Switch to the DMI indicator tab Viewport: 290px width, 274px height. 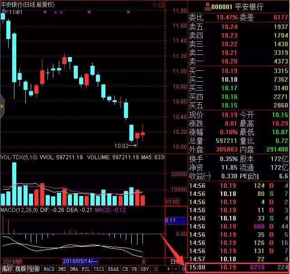point(62,269)
